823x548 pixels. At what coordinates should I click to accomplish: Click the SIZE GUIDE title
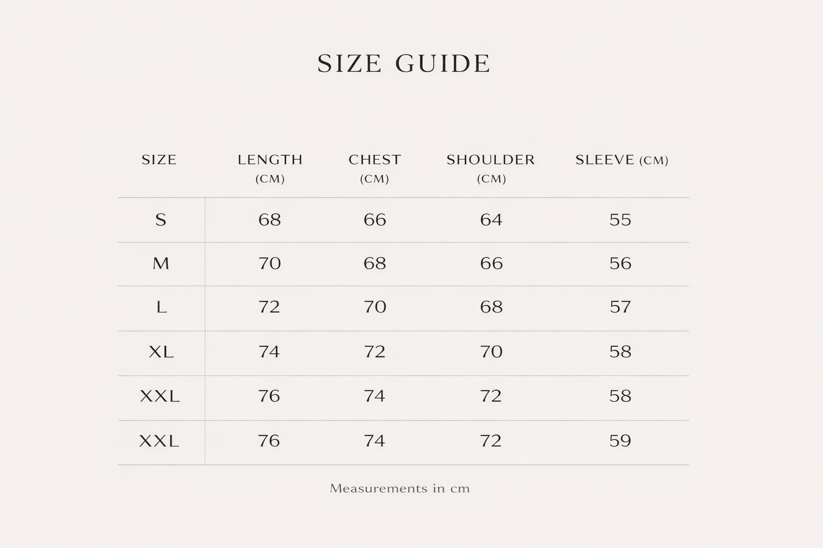click(403, 63)
